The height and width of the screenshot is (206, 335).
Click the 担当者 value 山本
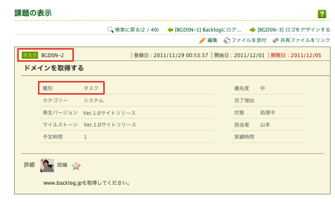(265, 125)
